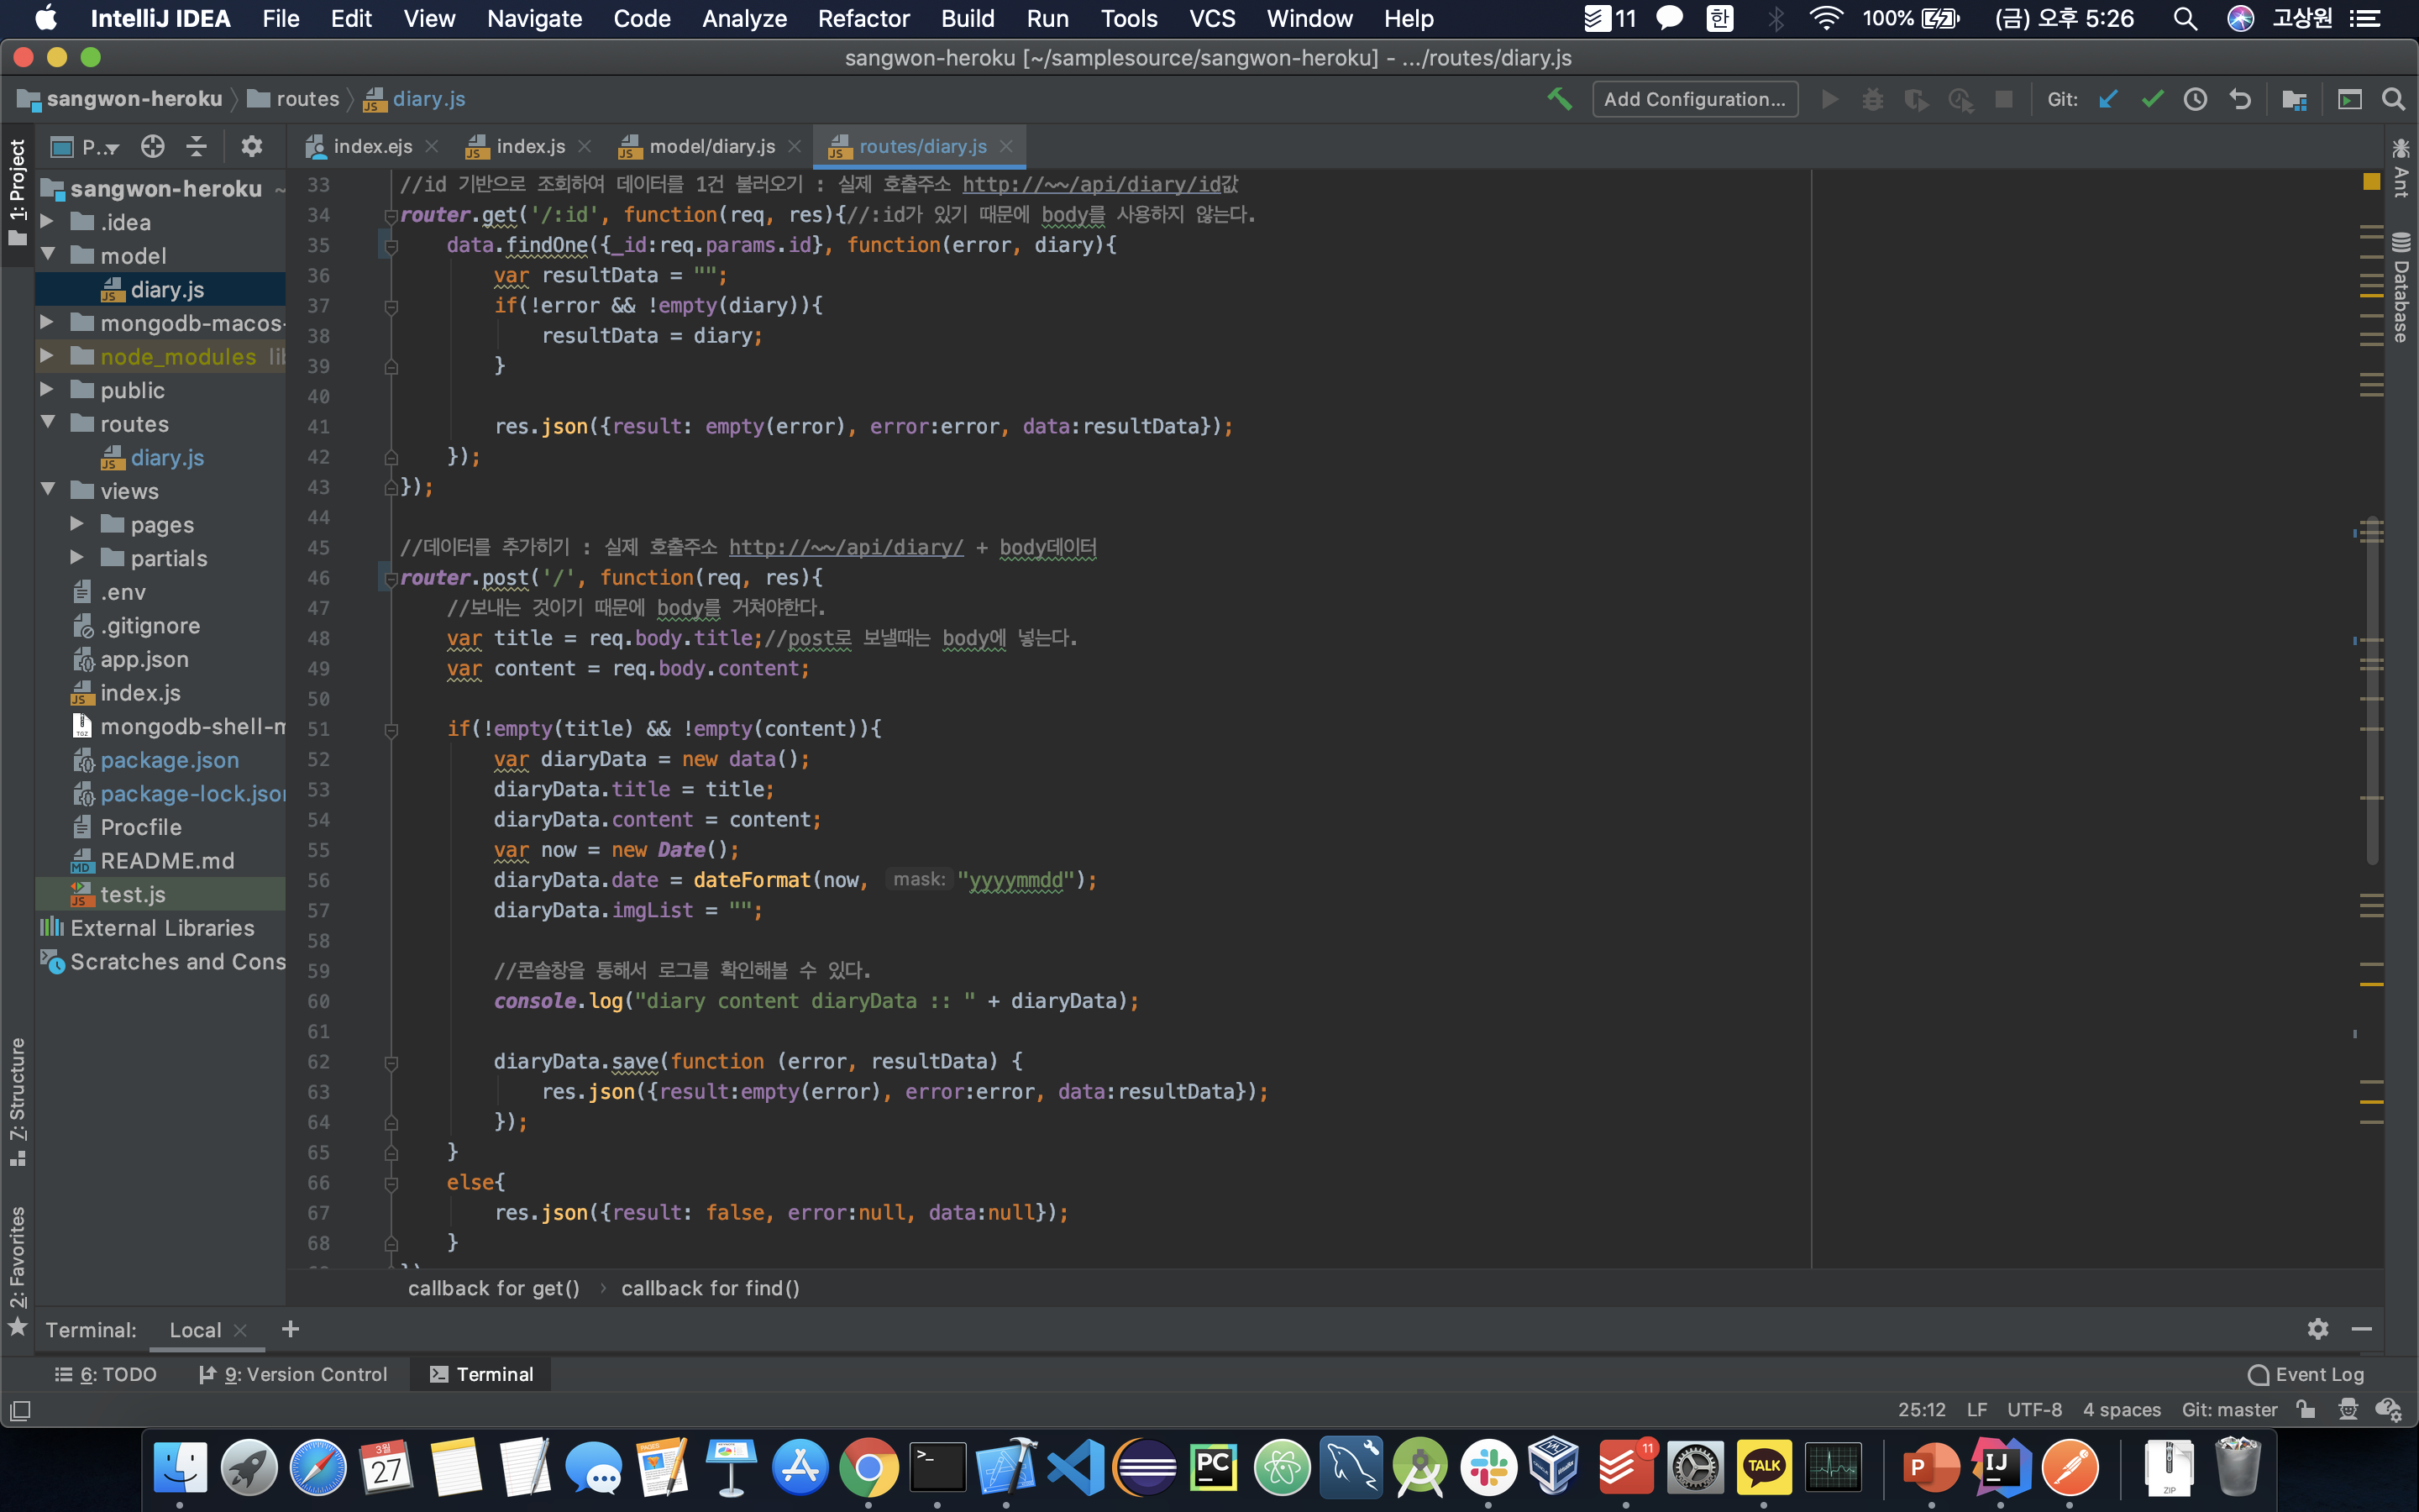Click the tool windows quick access icon
The image size is (2419, 1512).
pyautogui.click(x=20, y=1410)
